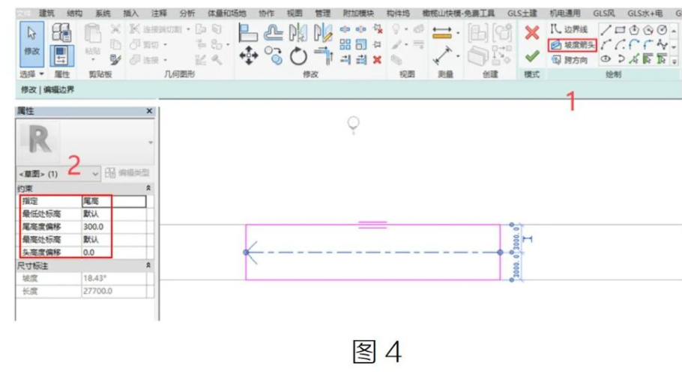Click the Offset tool icon
Viewport: 682px width, 374px height.
coord(273,34)
